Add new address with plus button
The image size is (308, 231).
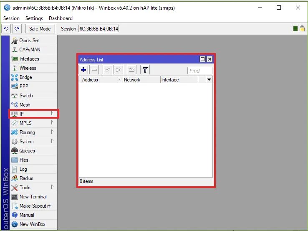point(83,70)
